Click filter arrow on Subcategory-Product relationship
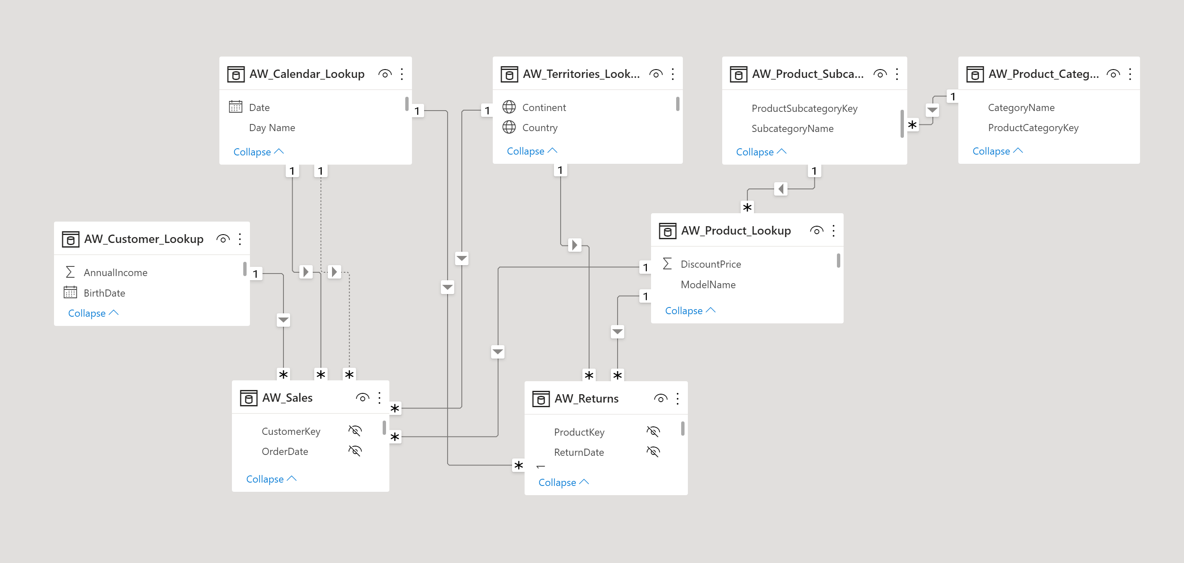 coord(780,189)
